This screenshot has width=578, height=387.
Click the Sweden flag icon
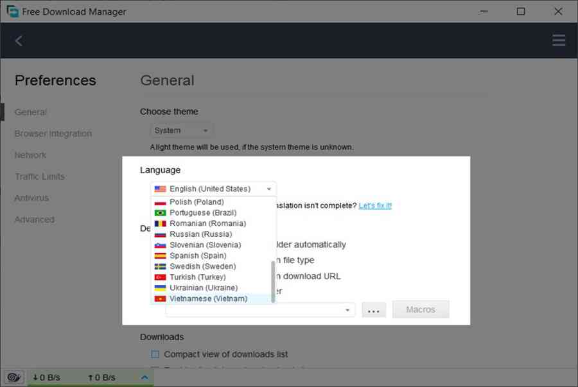tap(160, 266)
